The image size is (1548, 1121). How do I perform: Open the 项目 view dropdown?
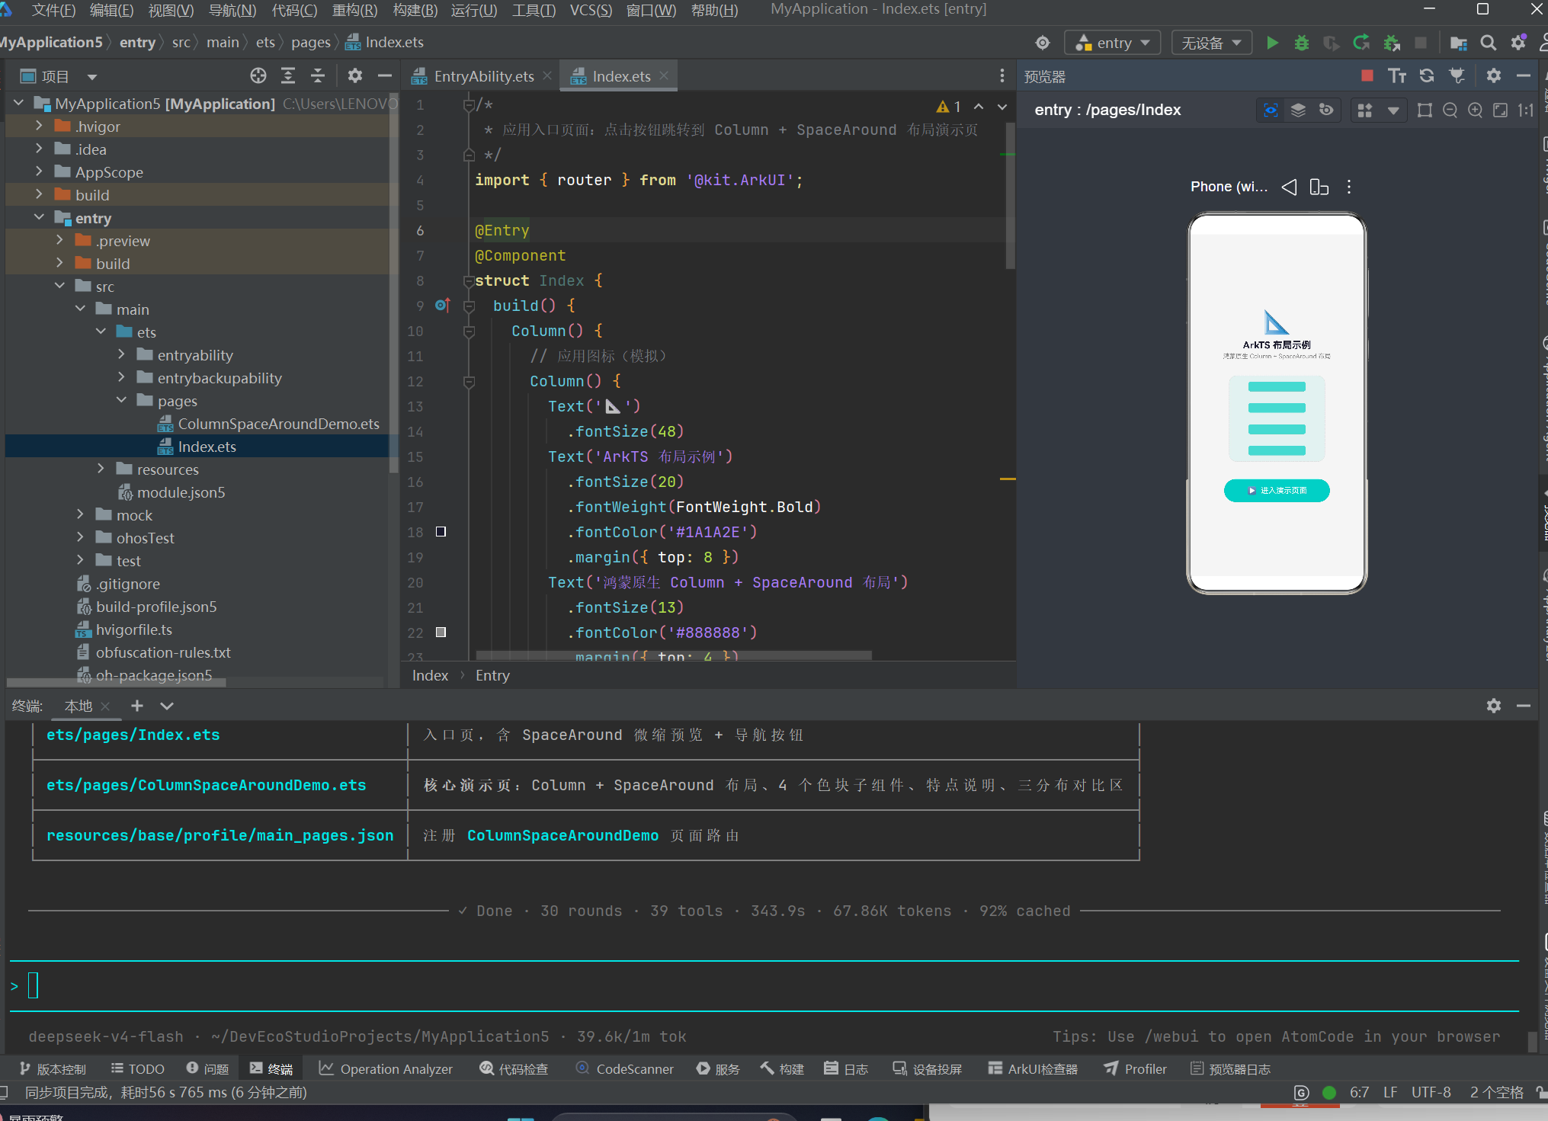(92, 76)
